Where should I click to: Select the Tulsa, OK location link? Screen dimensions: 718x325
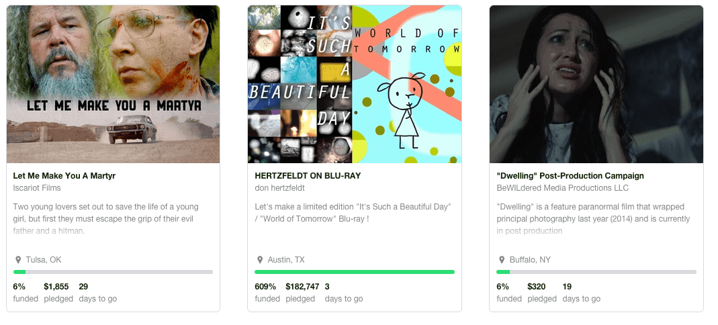[x=44, y=260]
